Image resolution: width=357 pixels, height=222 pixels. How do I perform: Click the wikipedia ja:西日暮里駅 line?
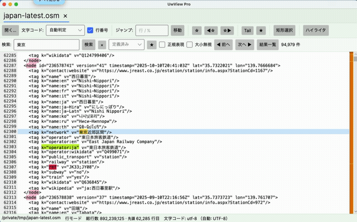(x=74, y=188)
